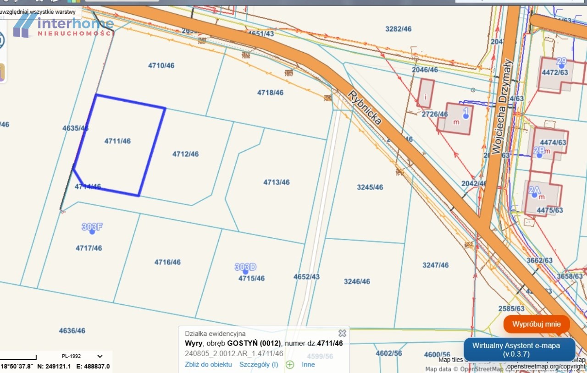Toggle 'uwzględniaj wszystkie warstwy' option
Viewport: 587px width, 373px height.
point(39,12)
